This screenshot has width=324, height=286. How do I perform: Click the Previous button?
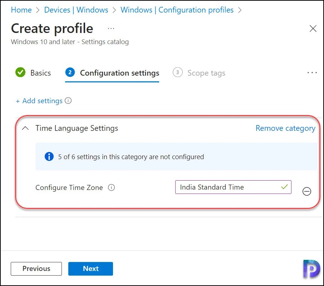pos(36,268)
